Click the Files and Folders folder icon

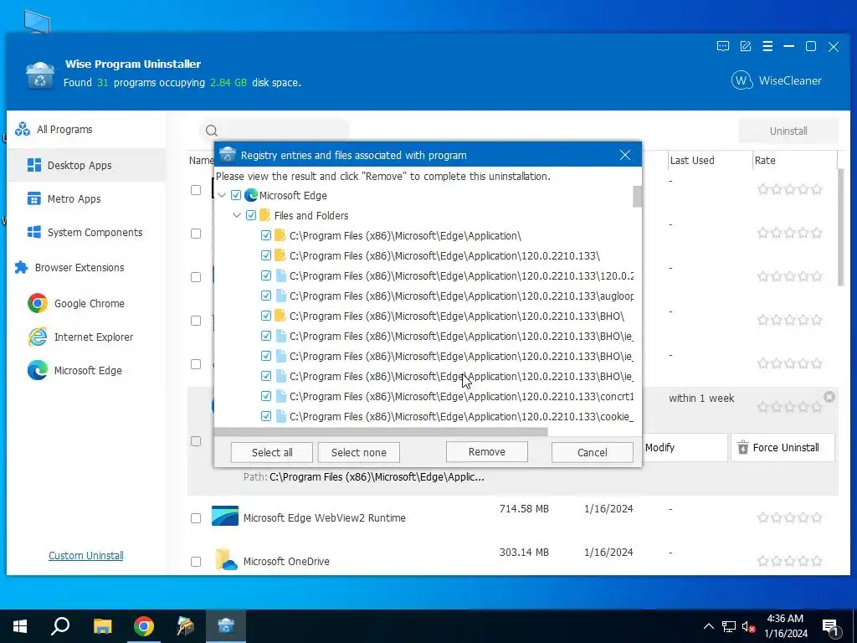[265, 215]
